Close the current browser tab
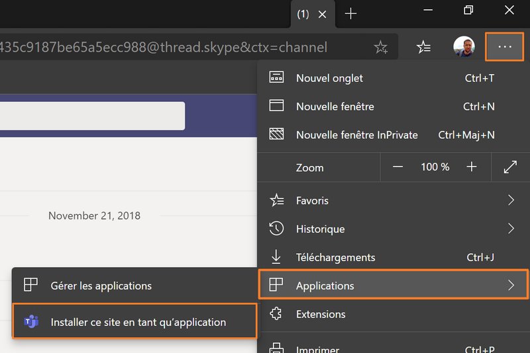This screenshot has height=353, width=530. [x=323, y=14]
